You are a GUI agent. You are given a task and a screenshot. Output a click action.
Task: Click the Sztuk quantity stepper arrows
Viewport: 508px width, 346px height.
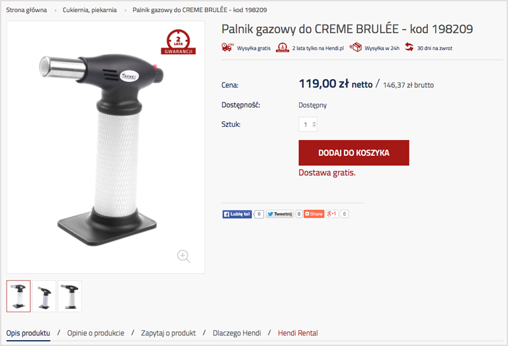click(314, 125)
